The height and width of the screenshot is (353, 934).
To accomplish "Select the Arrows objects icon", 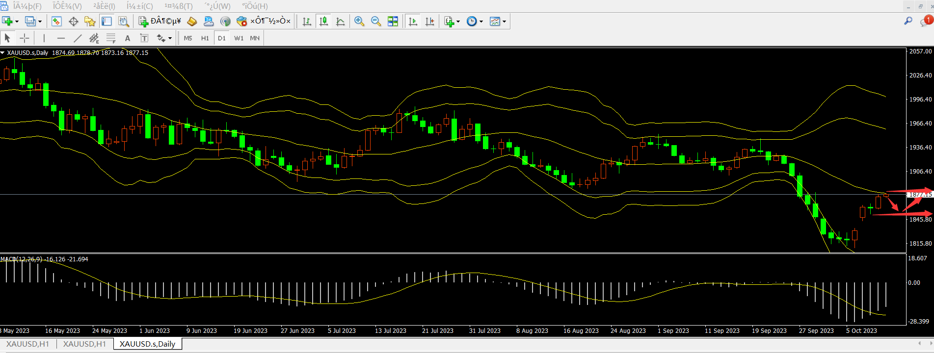I will pyautogui.click(x=161, y=38).
